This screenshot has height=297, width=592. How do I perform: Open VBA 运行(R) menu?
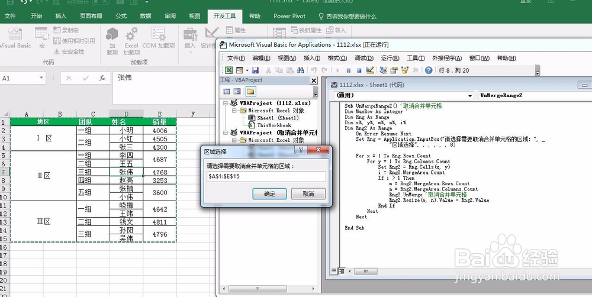point(390,58)
